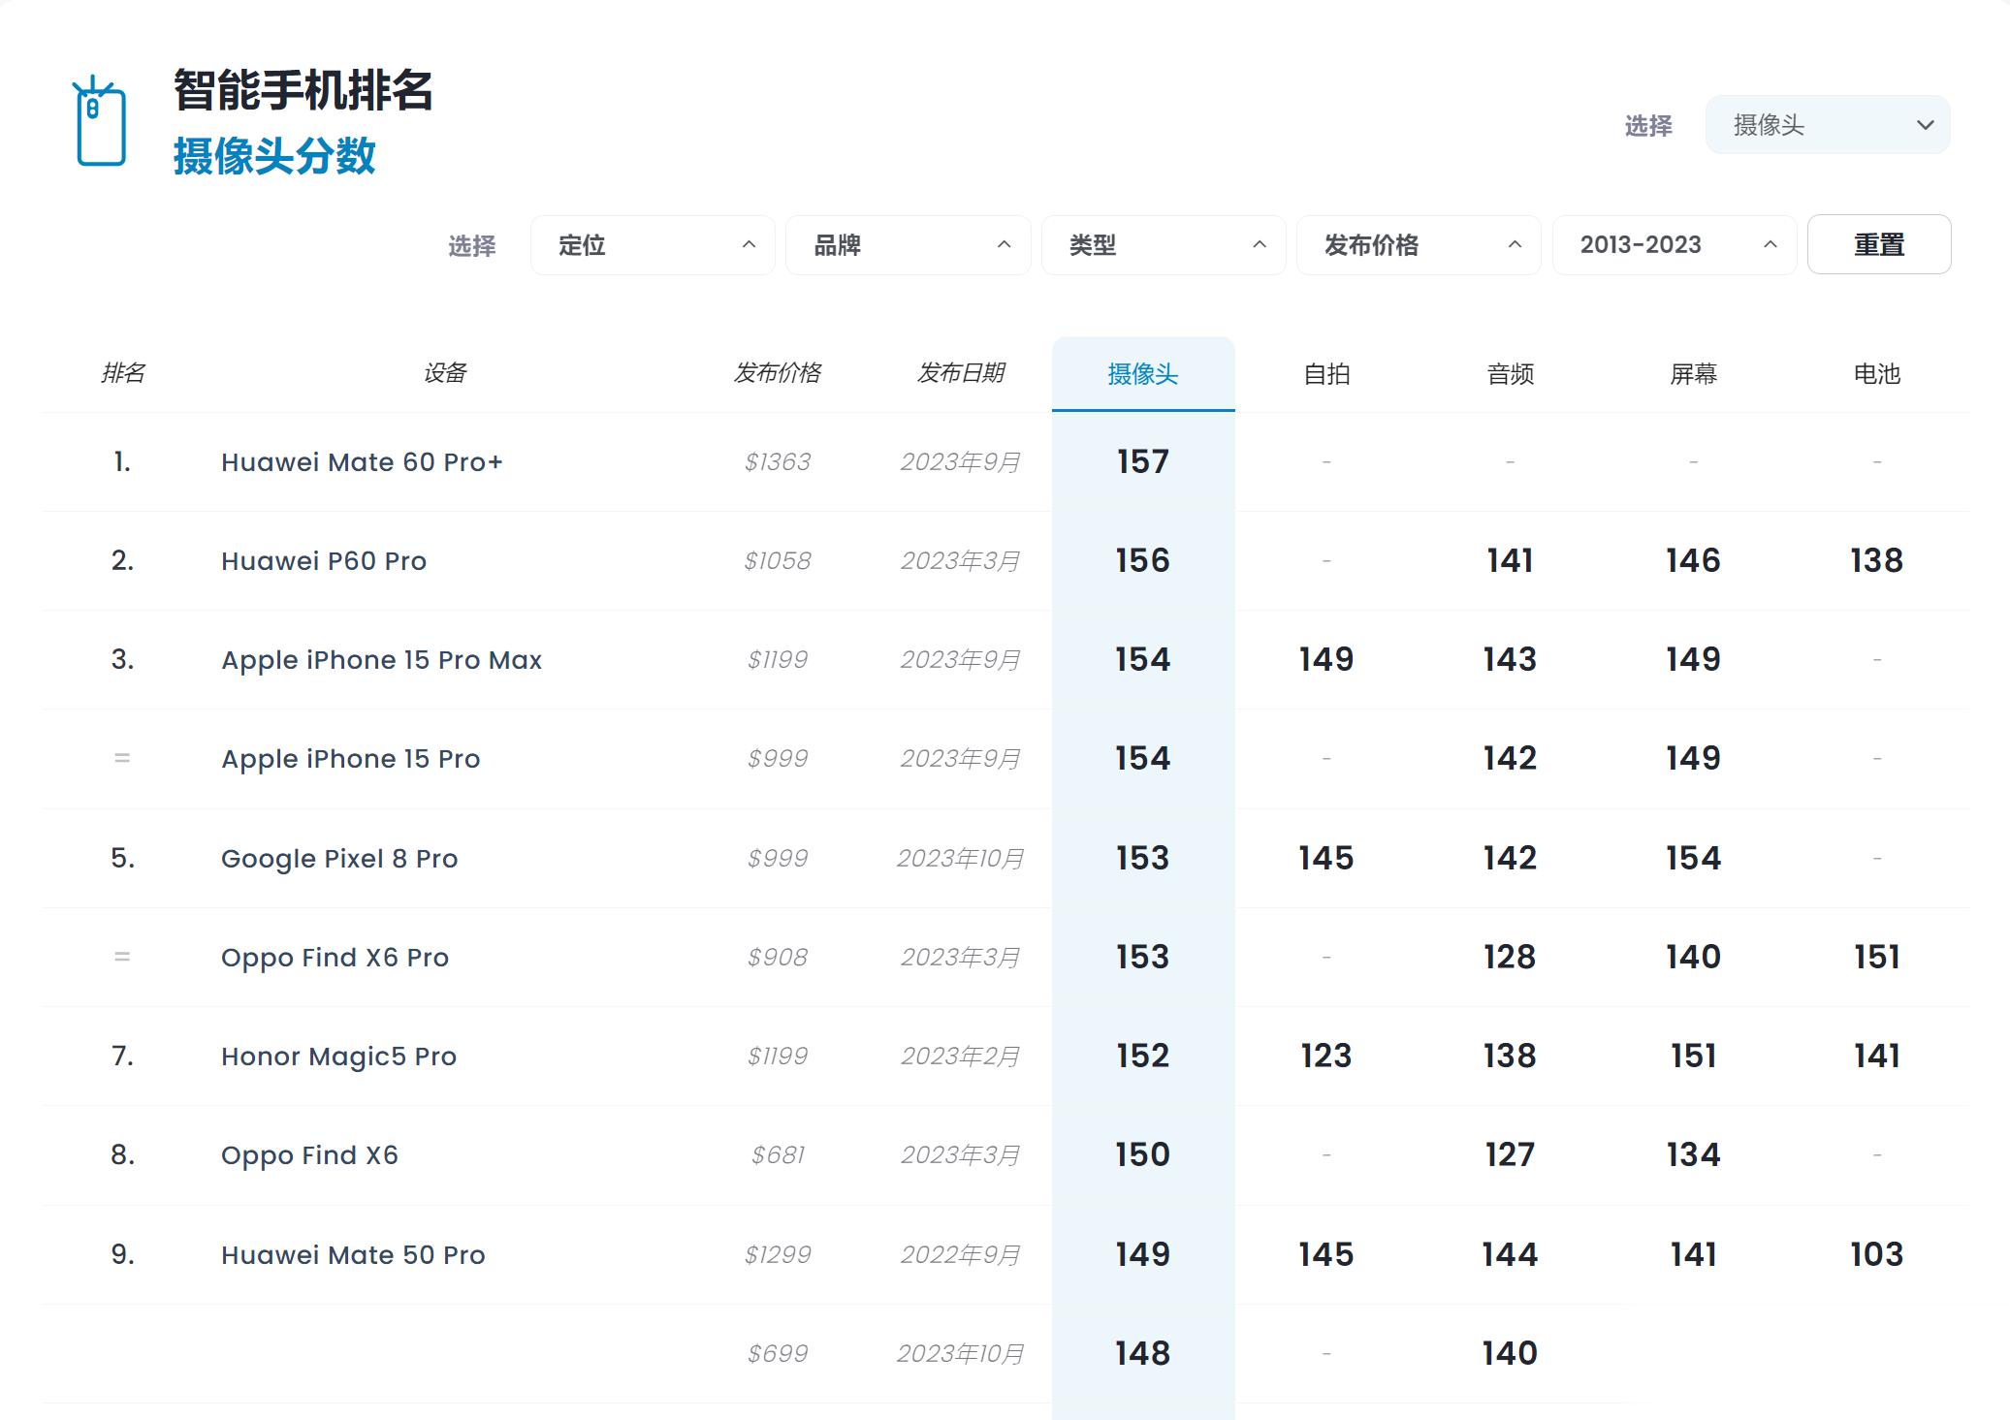This screenshot has height=1420, width=2010.
Task: Click audio score 127 for Oppo Find X6
Action: click(x=1510, y=1154)
